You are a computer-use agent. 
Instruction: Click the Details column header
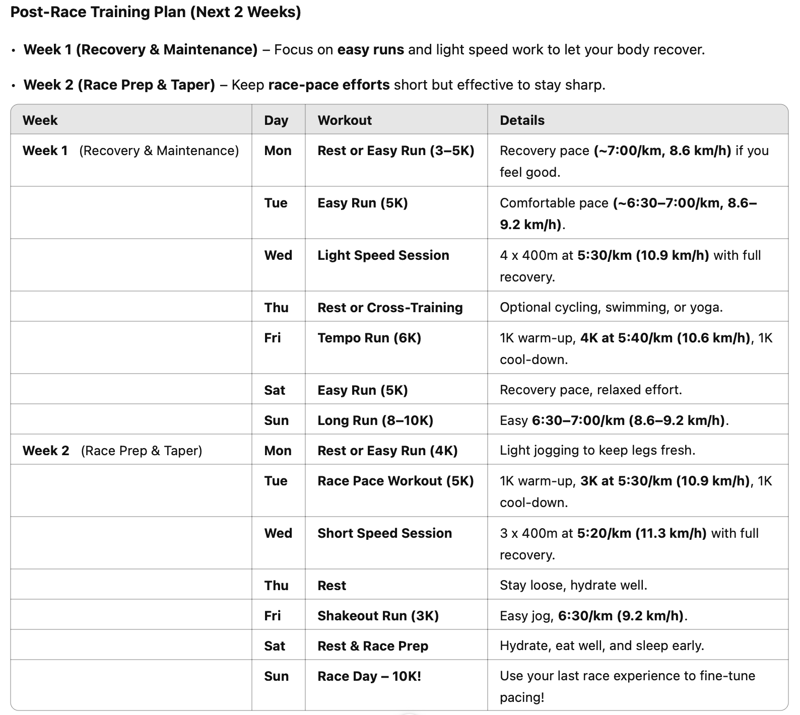[522, 120]
